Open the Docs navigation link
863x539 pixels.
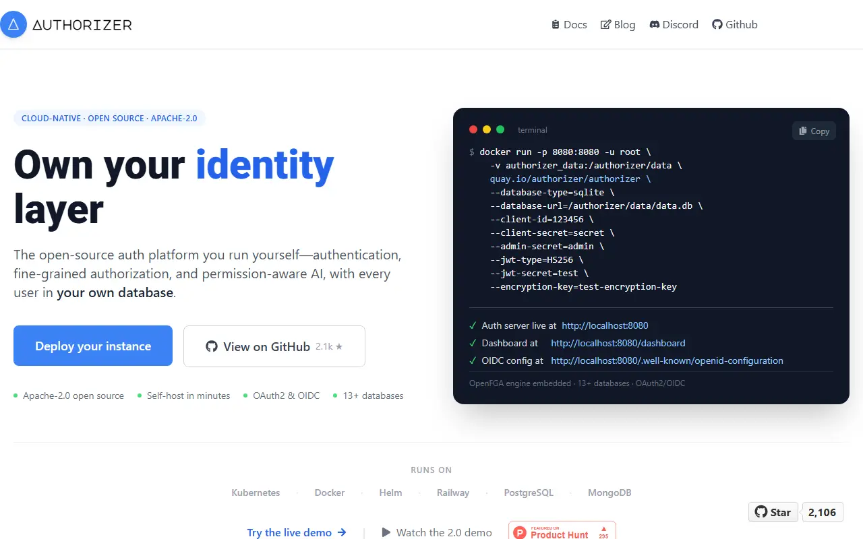[569, 25]
